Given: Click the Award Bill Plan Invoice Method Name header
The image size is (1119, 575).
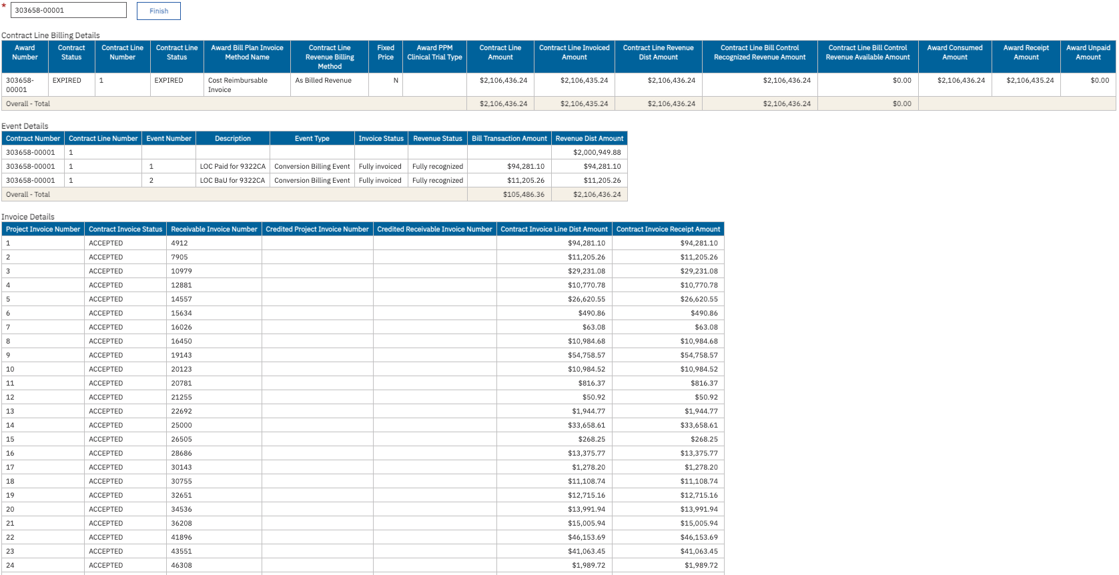Looking at the screenshot, I should (x=247, y=57).
